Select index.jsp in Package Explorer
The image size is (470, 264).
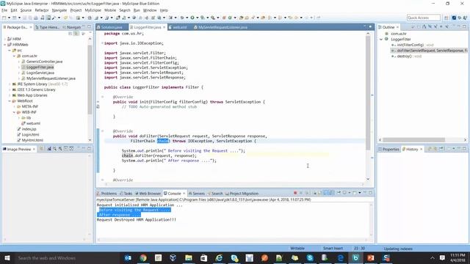click(x=29, y=129)
